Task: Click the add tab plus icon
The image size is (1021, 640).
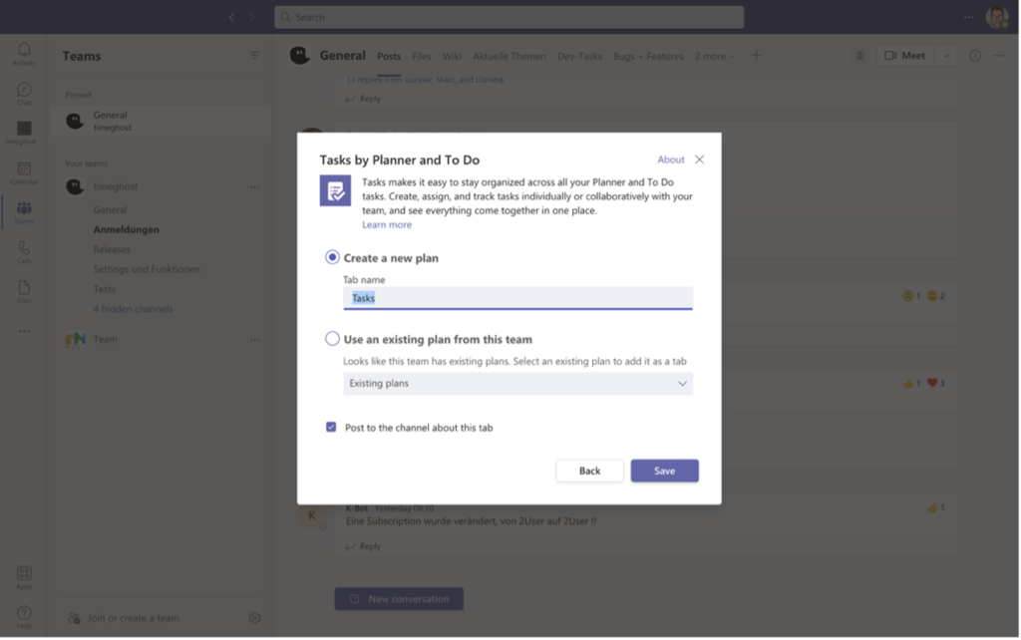Action: pyautogui.click(x=756, y=56)
